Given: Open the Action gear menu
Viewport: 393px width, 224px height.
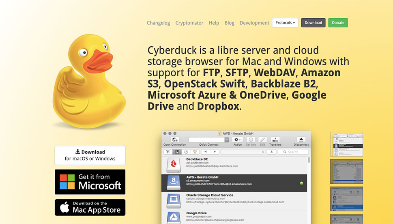Looking at the screenshot, I should (237, 140).
